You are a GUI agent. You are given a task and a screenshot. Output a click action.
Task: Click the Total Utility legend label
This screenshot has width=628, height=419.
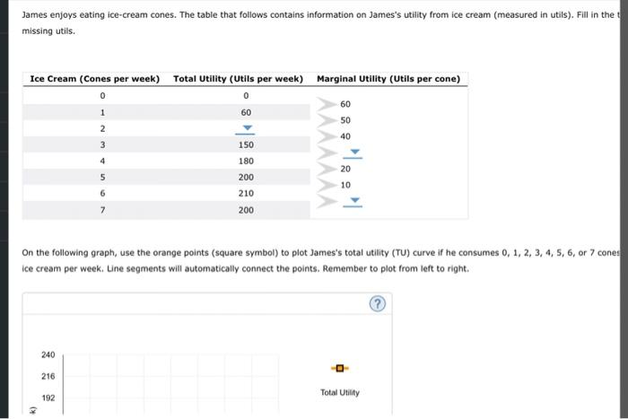340,393
